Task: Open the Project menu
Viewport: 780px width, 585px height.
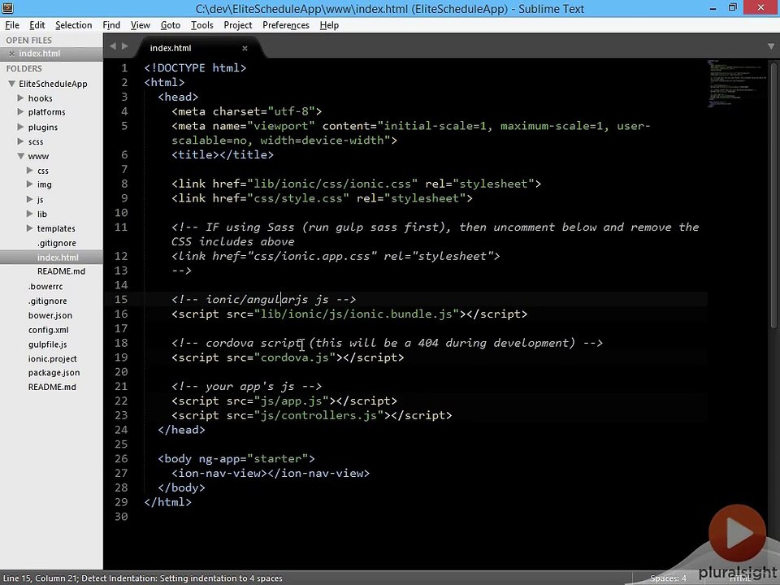Action: coord(238,25)
